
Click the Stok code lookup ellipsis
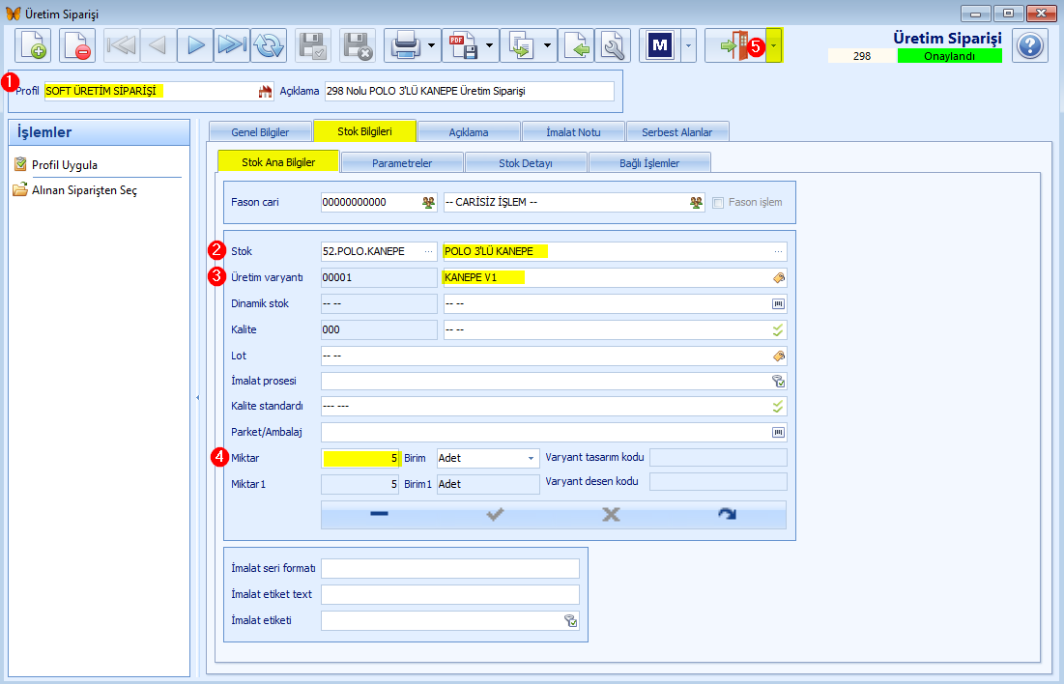[428, 251]
